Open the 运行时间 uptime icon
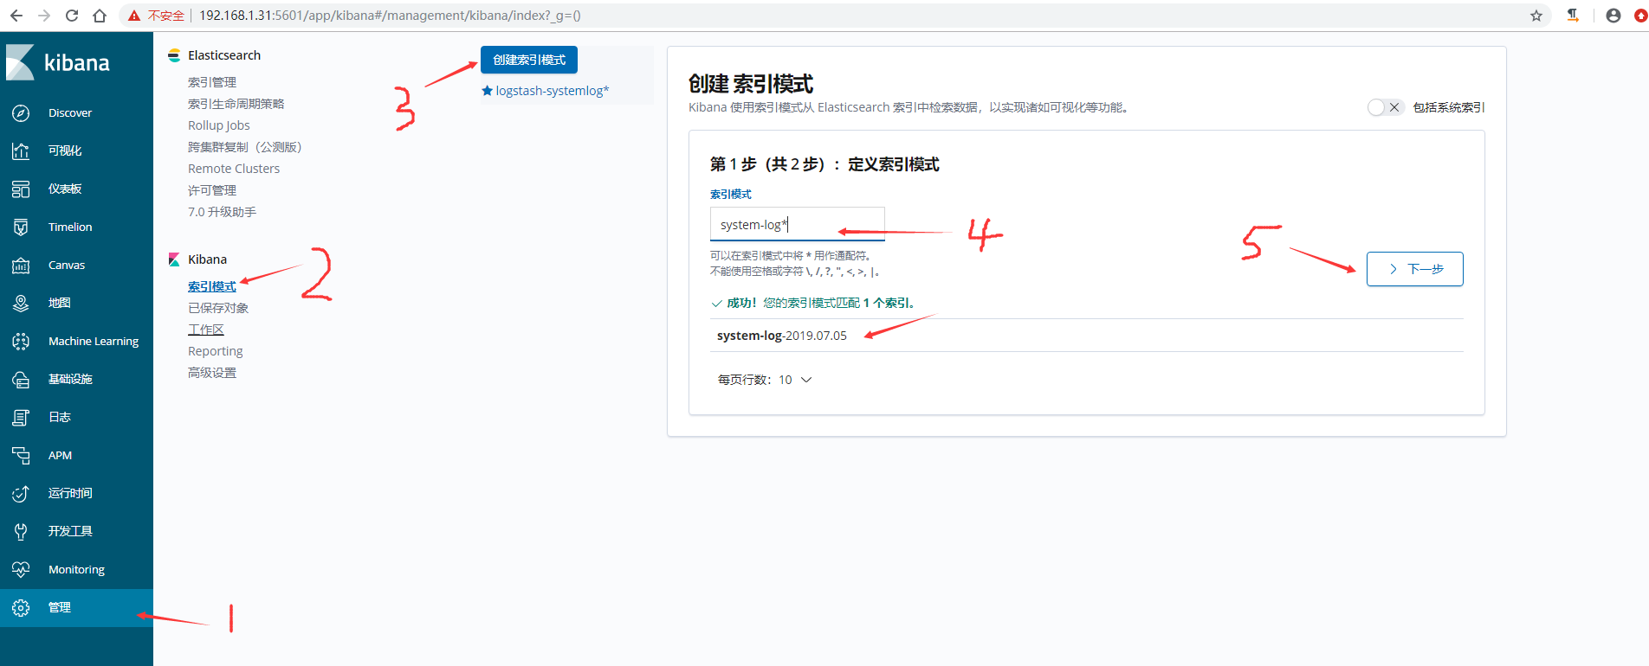Screen dimensions: 1649x666 (x=21, y=493)
